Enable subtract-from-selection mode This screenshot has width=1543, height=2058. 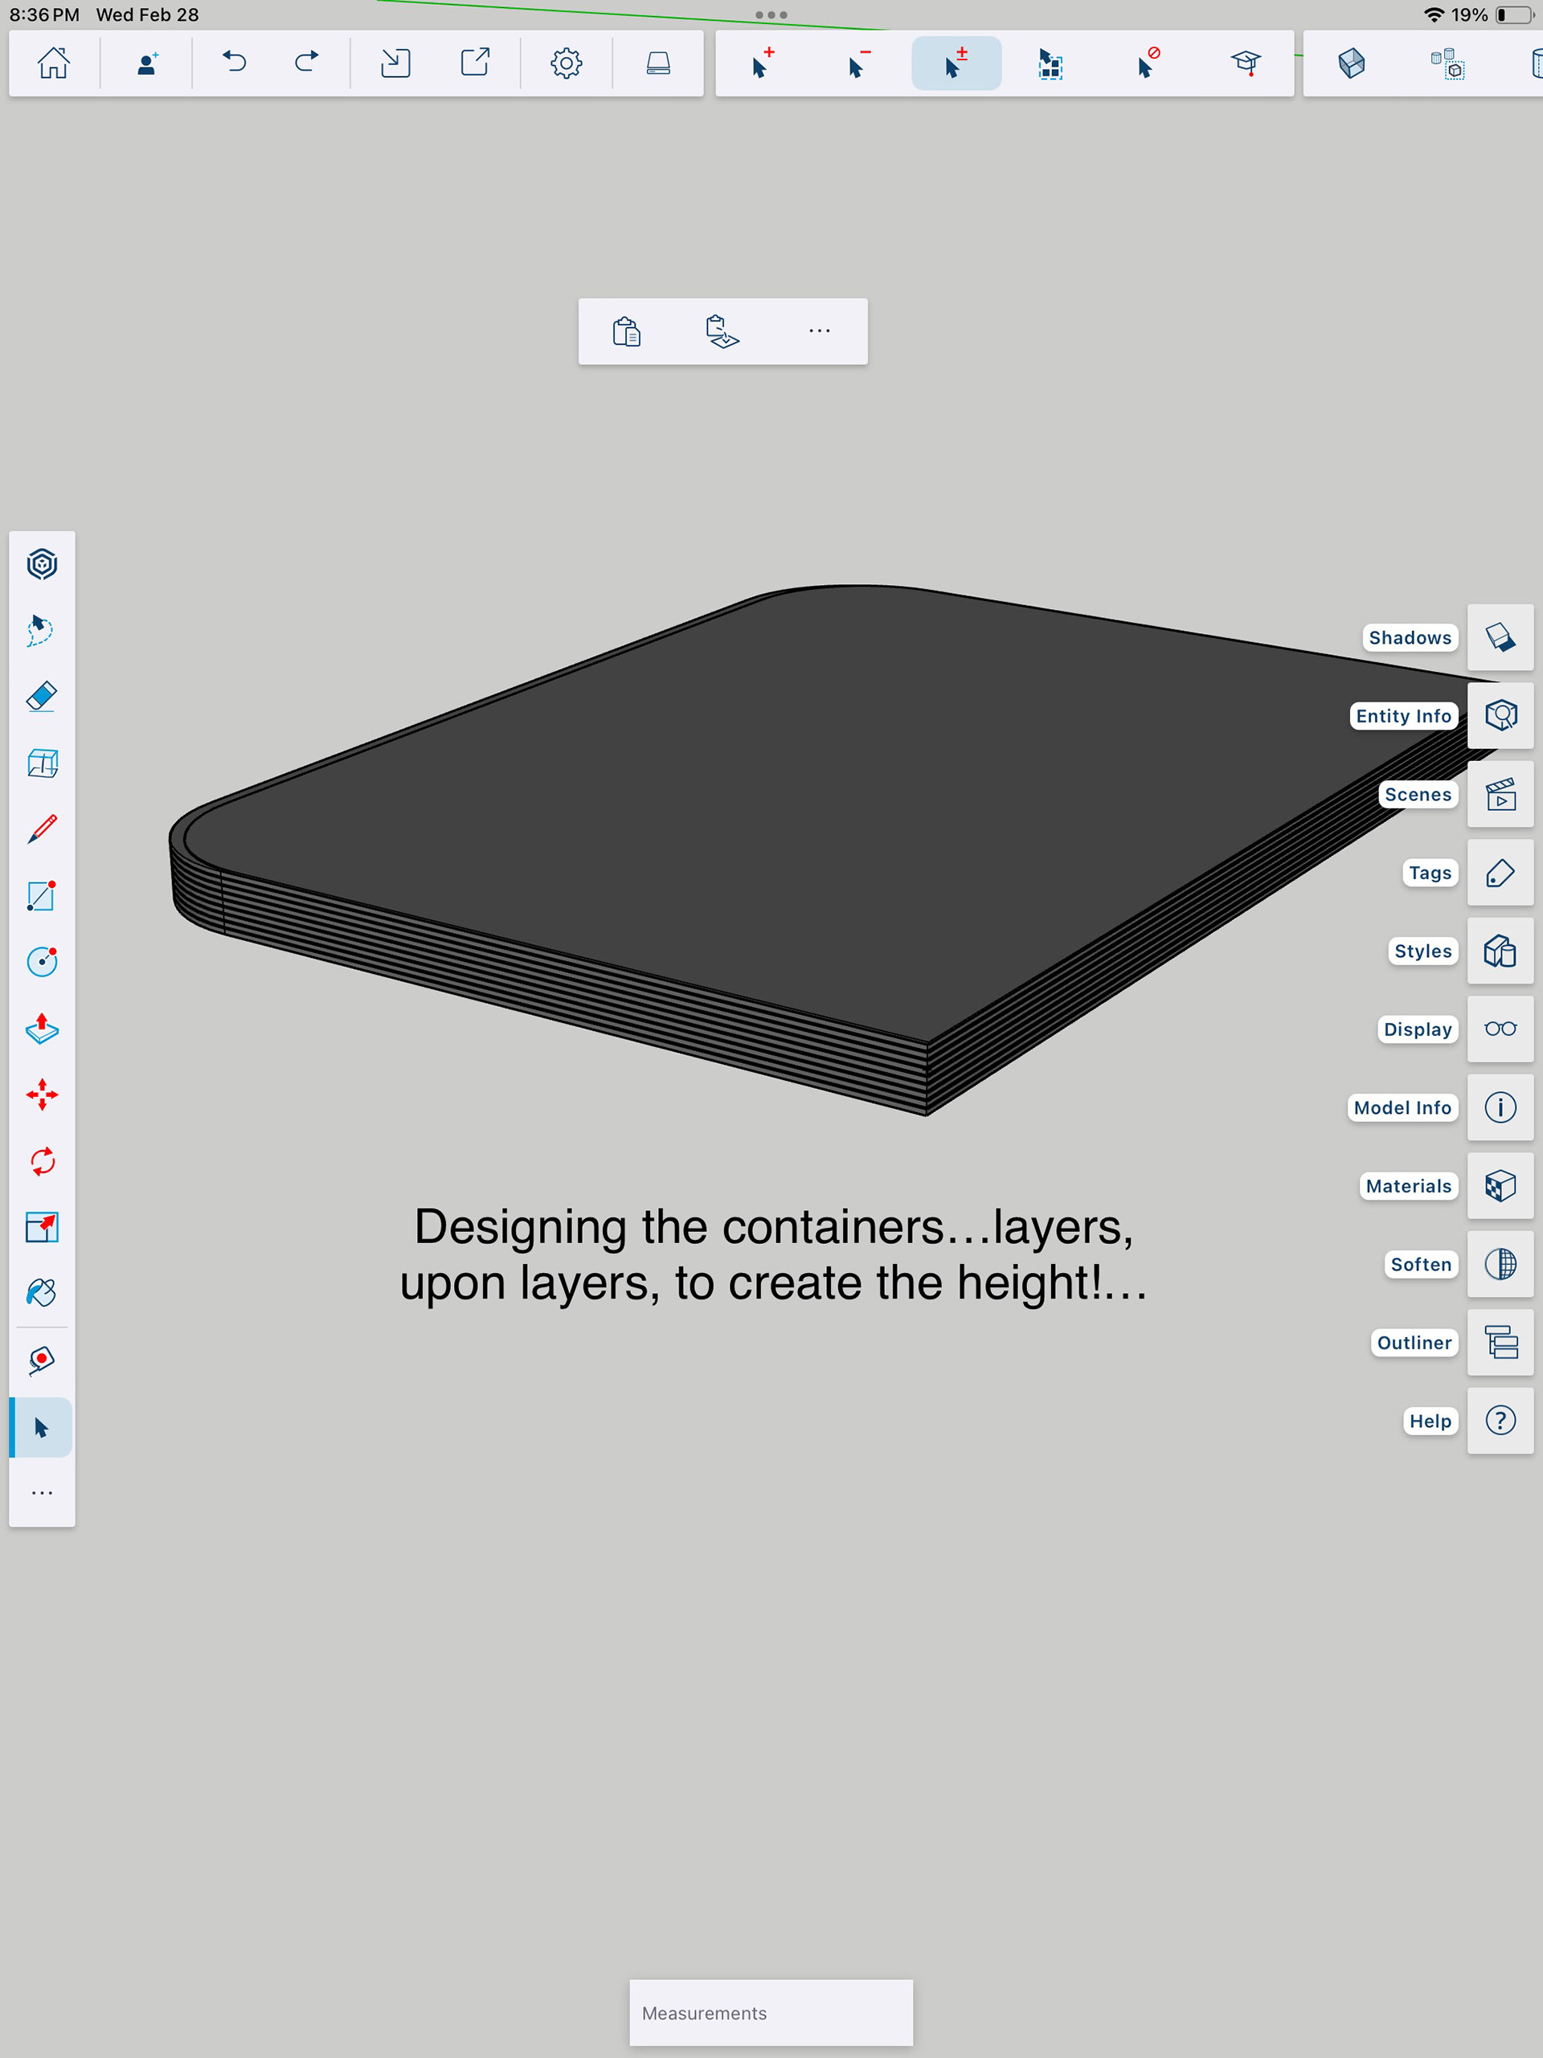tap(860, 63)
